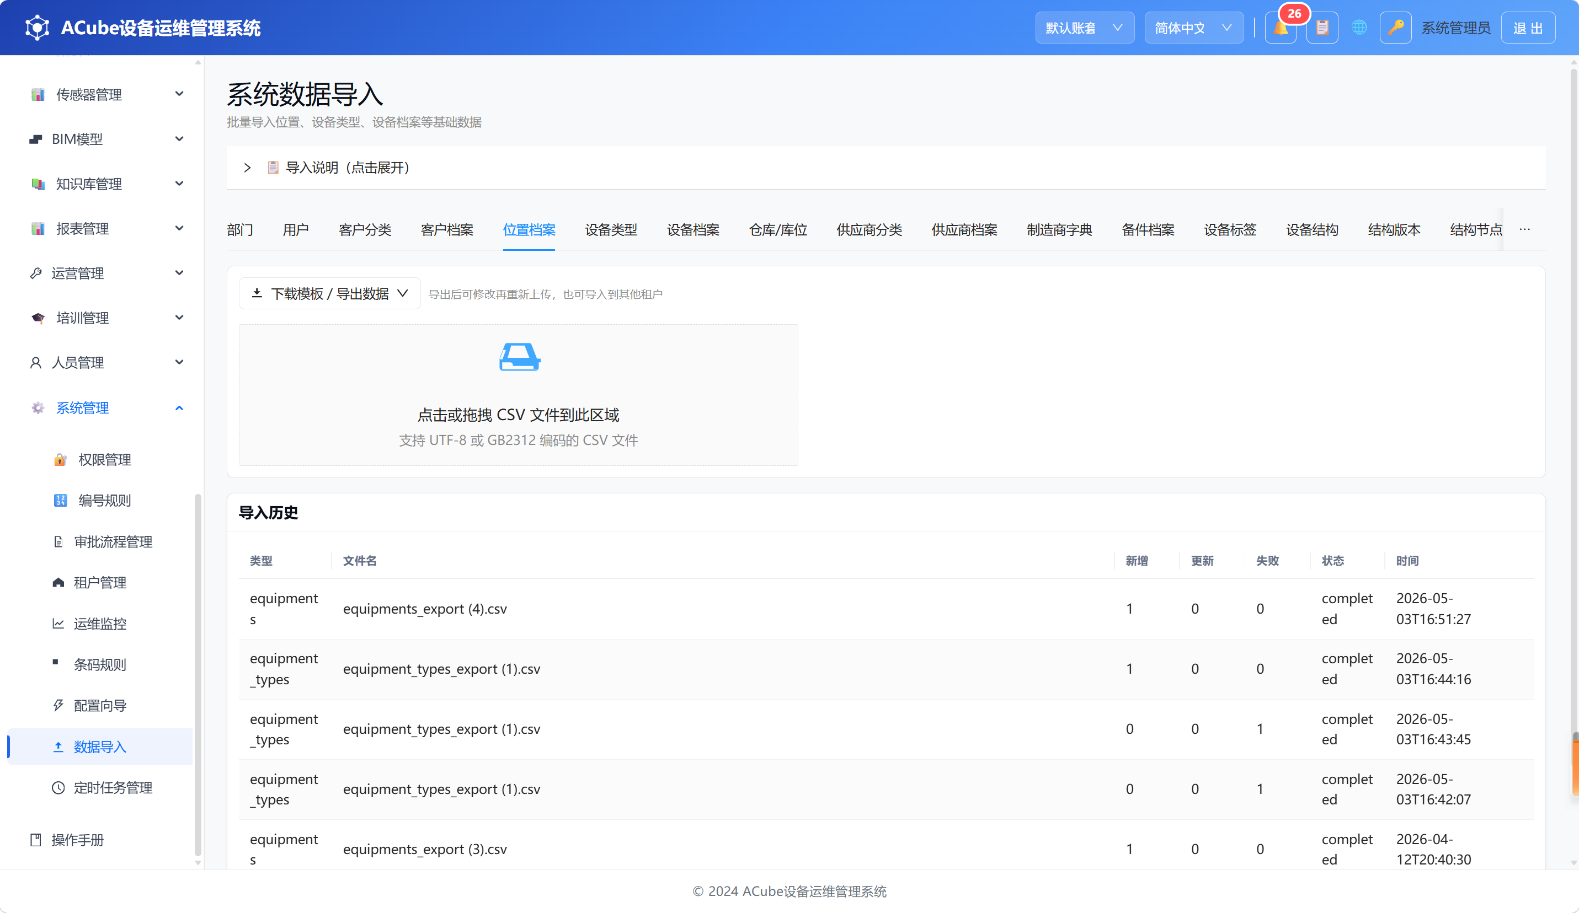The image size is (1579, 913).
Task: Click the 权限管理 lock icon
Action: click(60, 460)
